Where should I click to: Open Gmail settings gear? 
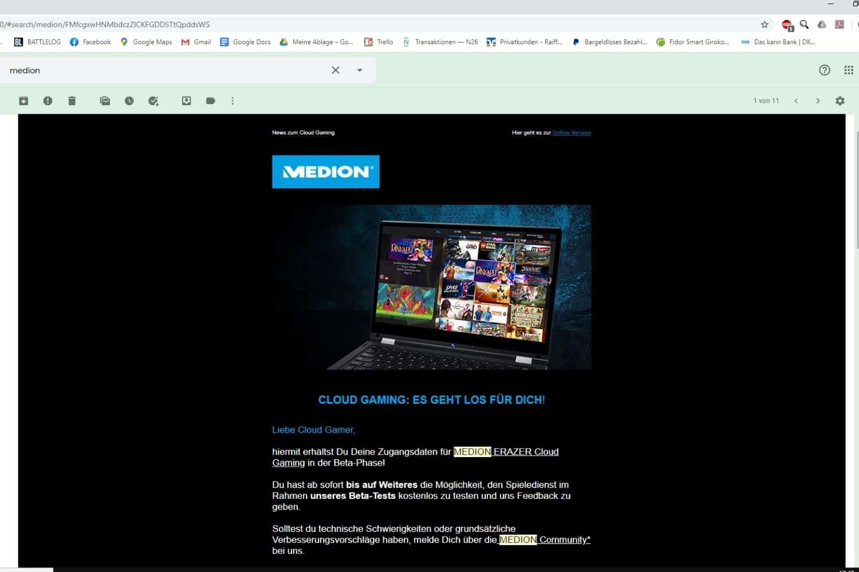(840, 101)
